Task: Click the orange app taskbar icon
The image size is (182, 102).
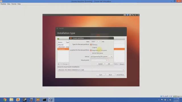Action: (18, 99)
